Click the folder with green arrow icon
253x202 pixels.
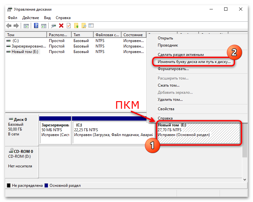(x=76, y=26)
